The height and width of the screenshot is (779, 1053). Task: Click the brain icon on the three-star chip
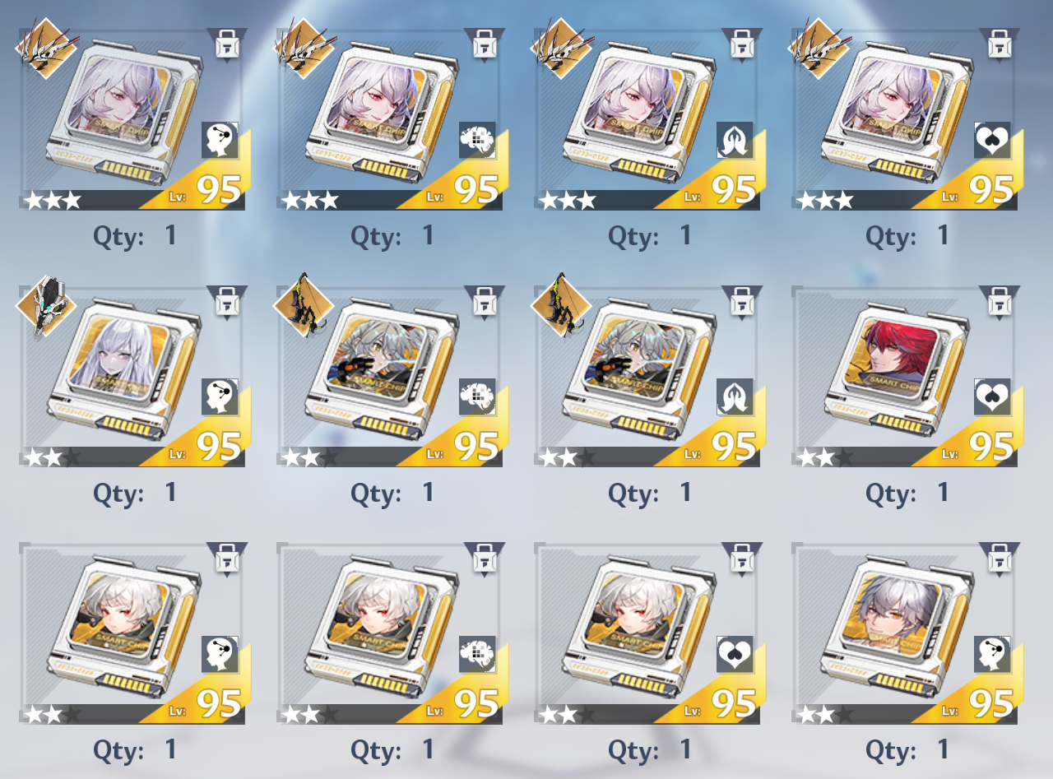point(477,140)
